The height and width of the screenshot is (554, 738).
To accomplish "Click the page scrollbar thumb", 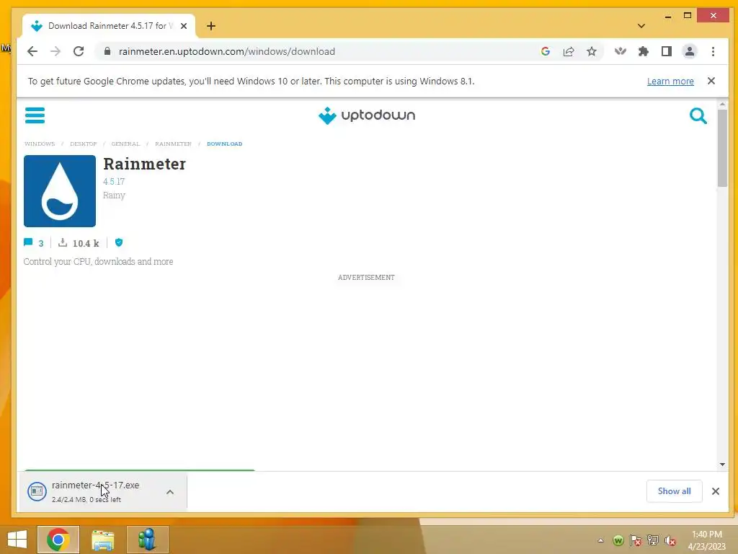I will [x=722, y=148].
